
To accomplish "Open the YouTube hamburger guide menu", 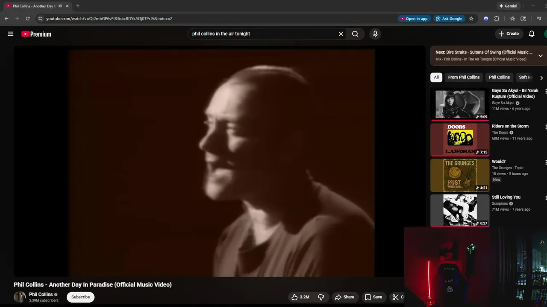I will click(x=11, y=34).
